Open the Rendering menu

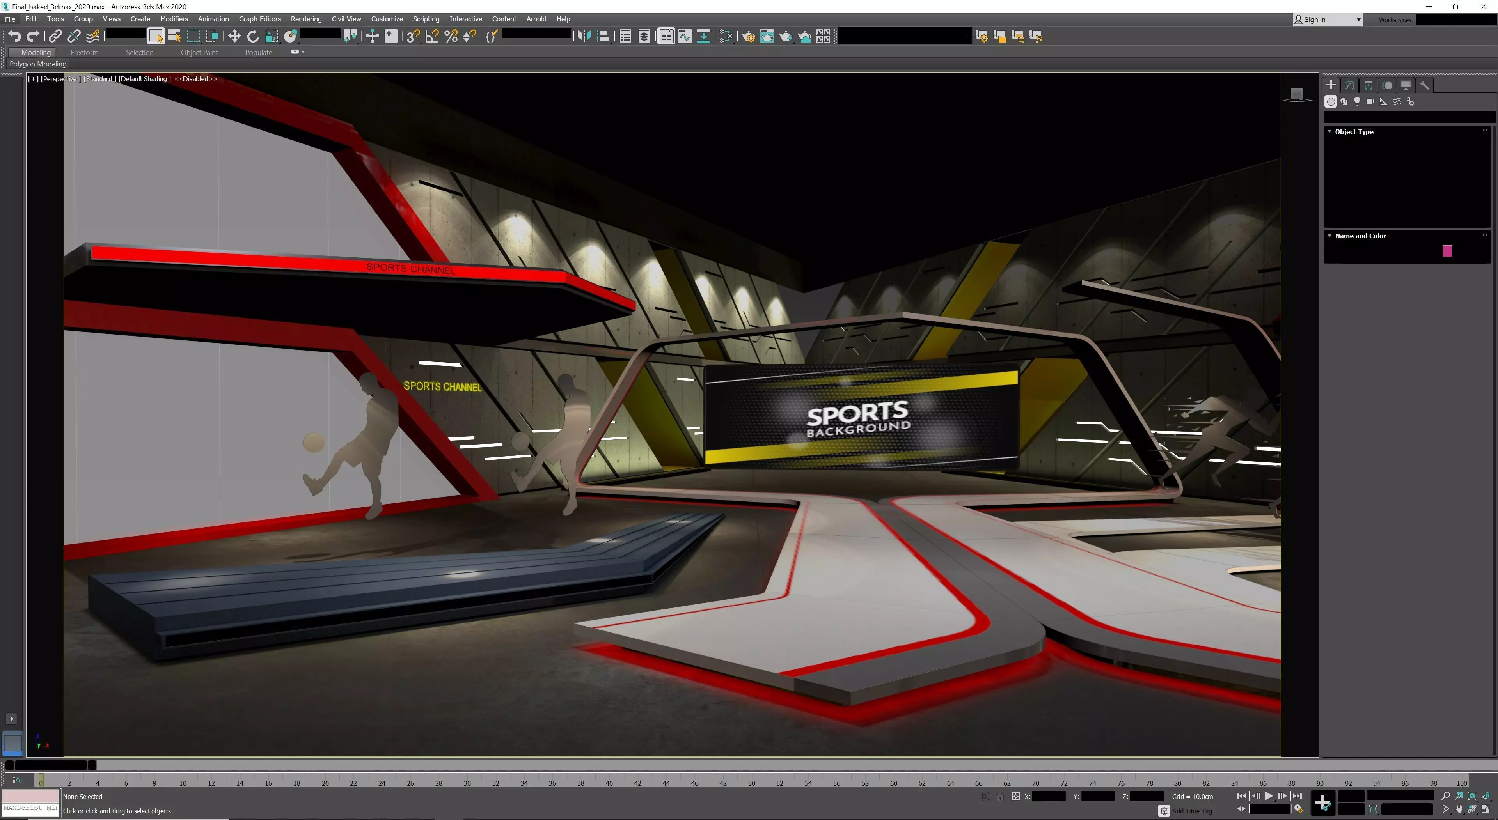[306, 19]
